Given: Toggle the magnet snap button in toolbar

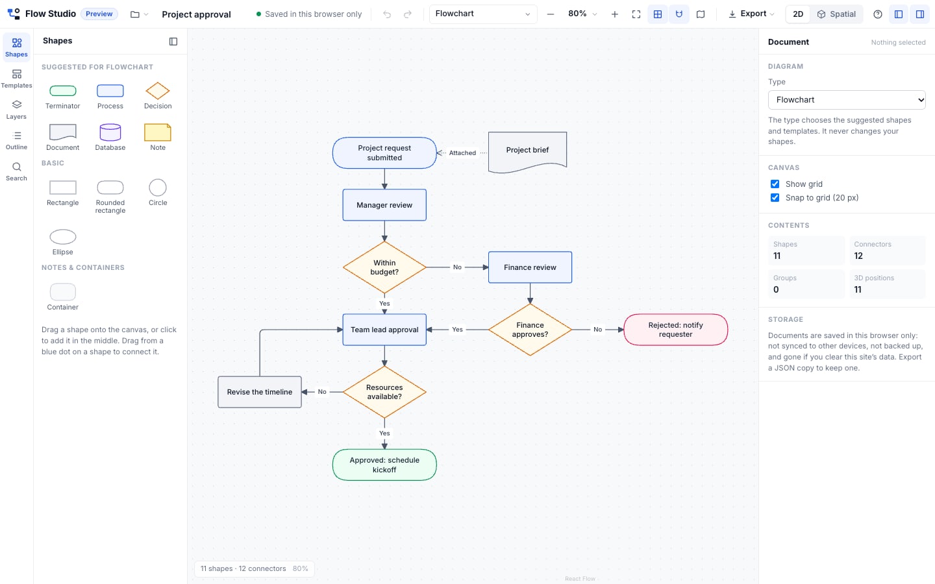Looking at the screenshot, I should [x=679, y=14].
